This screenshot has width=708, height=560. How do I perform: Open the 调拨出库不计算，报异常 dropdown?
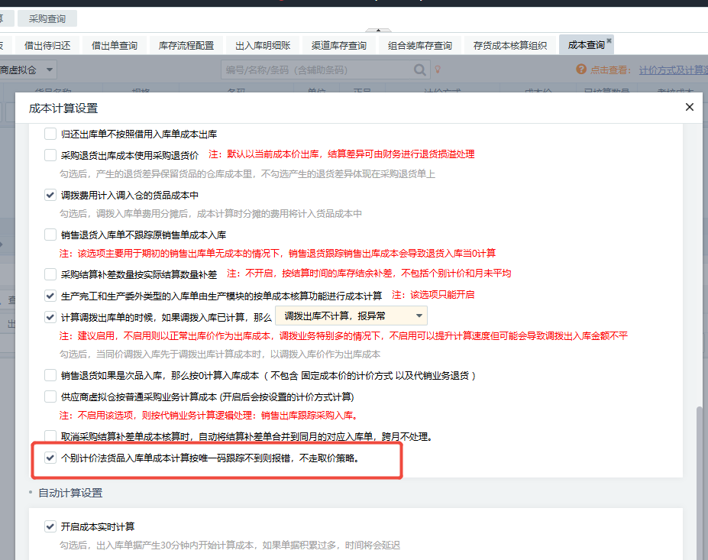pyautogui.click(x=351, y=316)
